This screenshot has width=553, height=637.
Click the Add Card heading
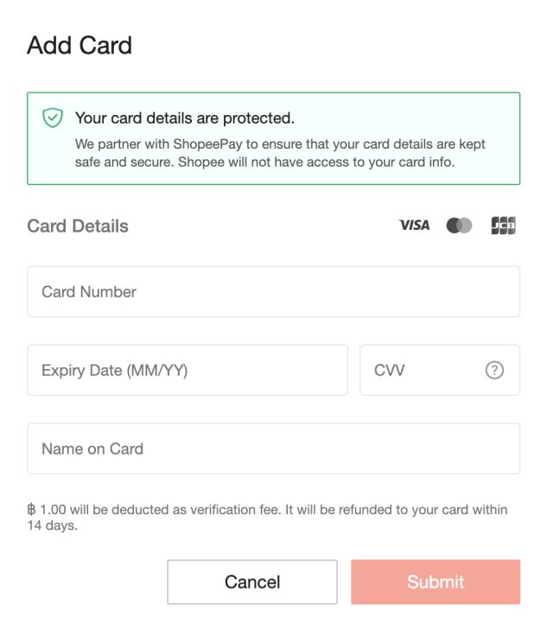(79, 45)
